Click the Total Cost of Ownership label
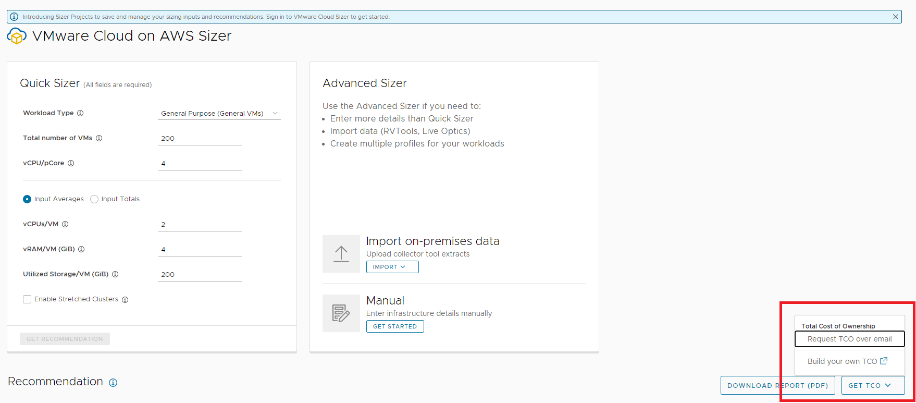916x403 pixels. point(838,326)
